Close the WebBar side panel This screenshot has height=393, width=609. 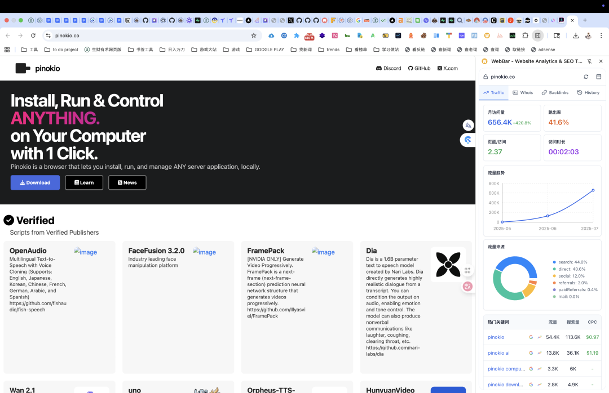tap(601, 61)
